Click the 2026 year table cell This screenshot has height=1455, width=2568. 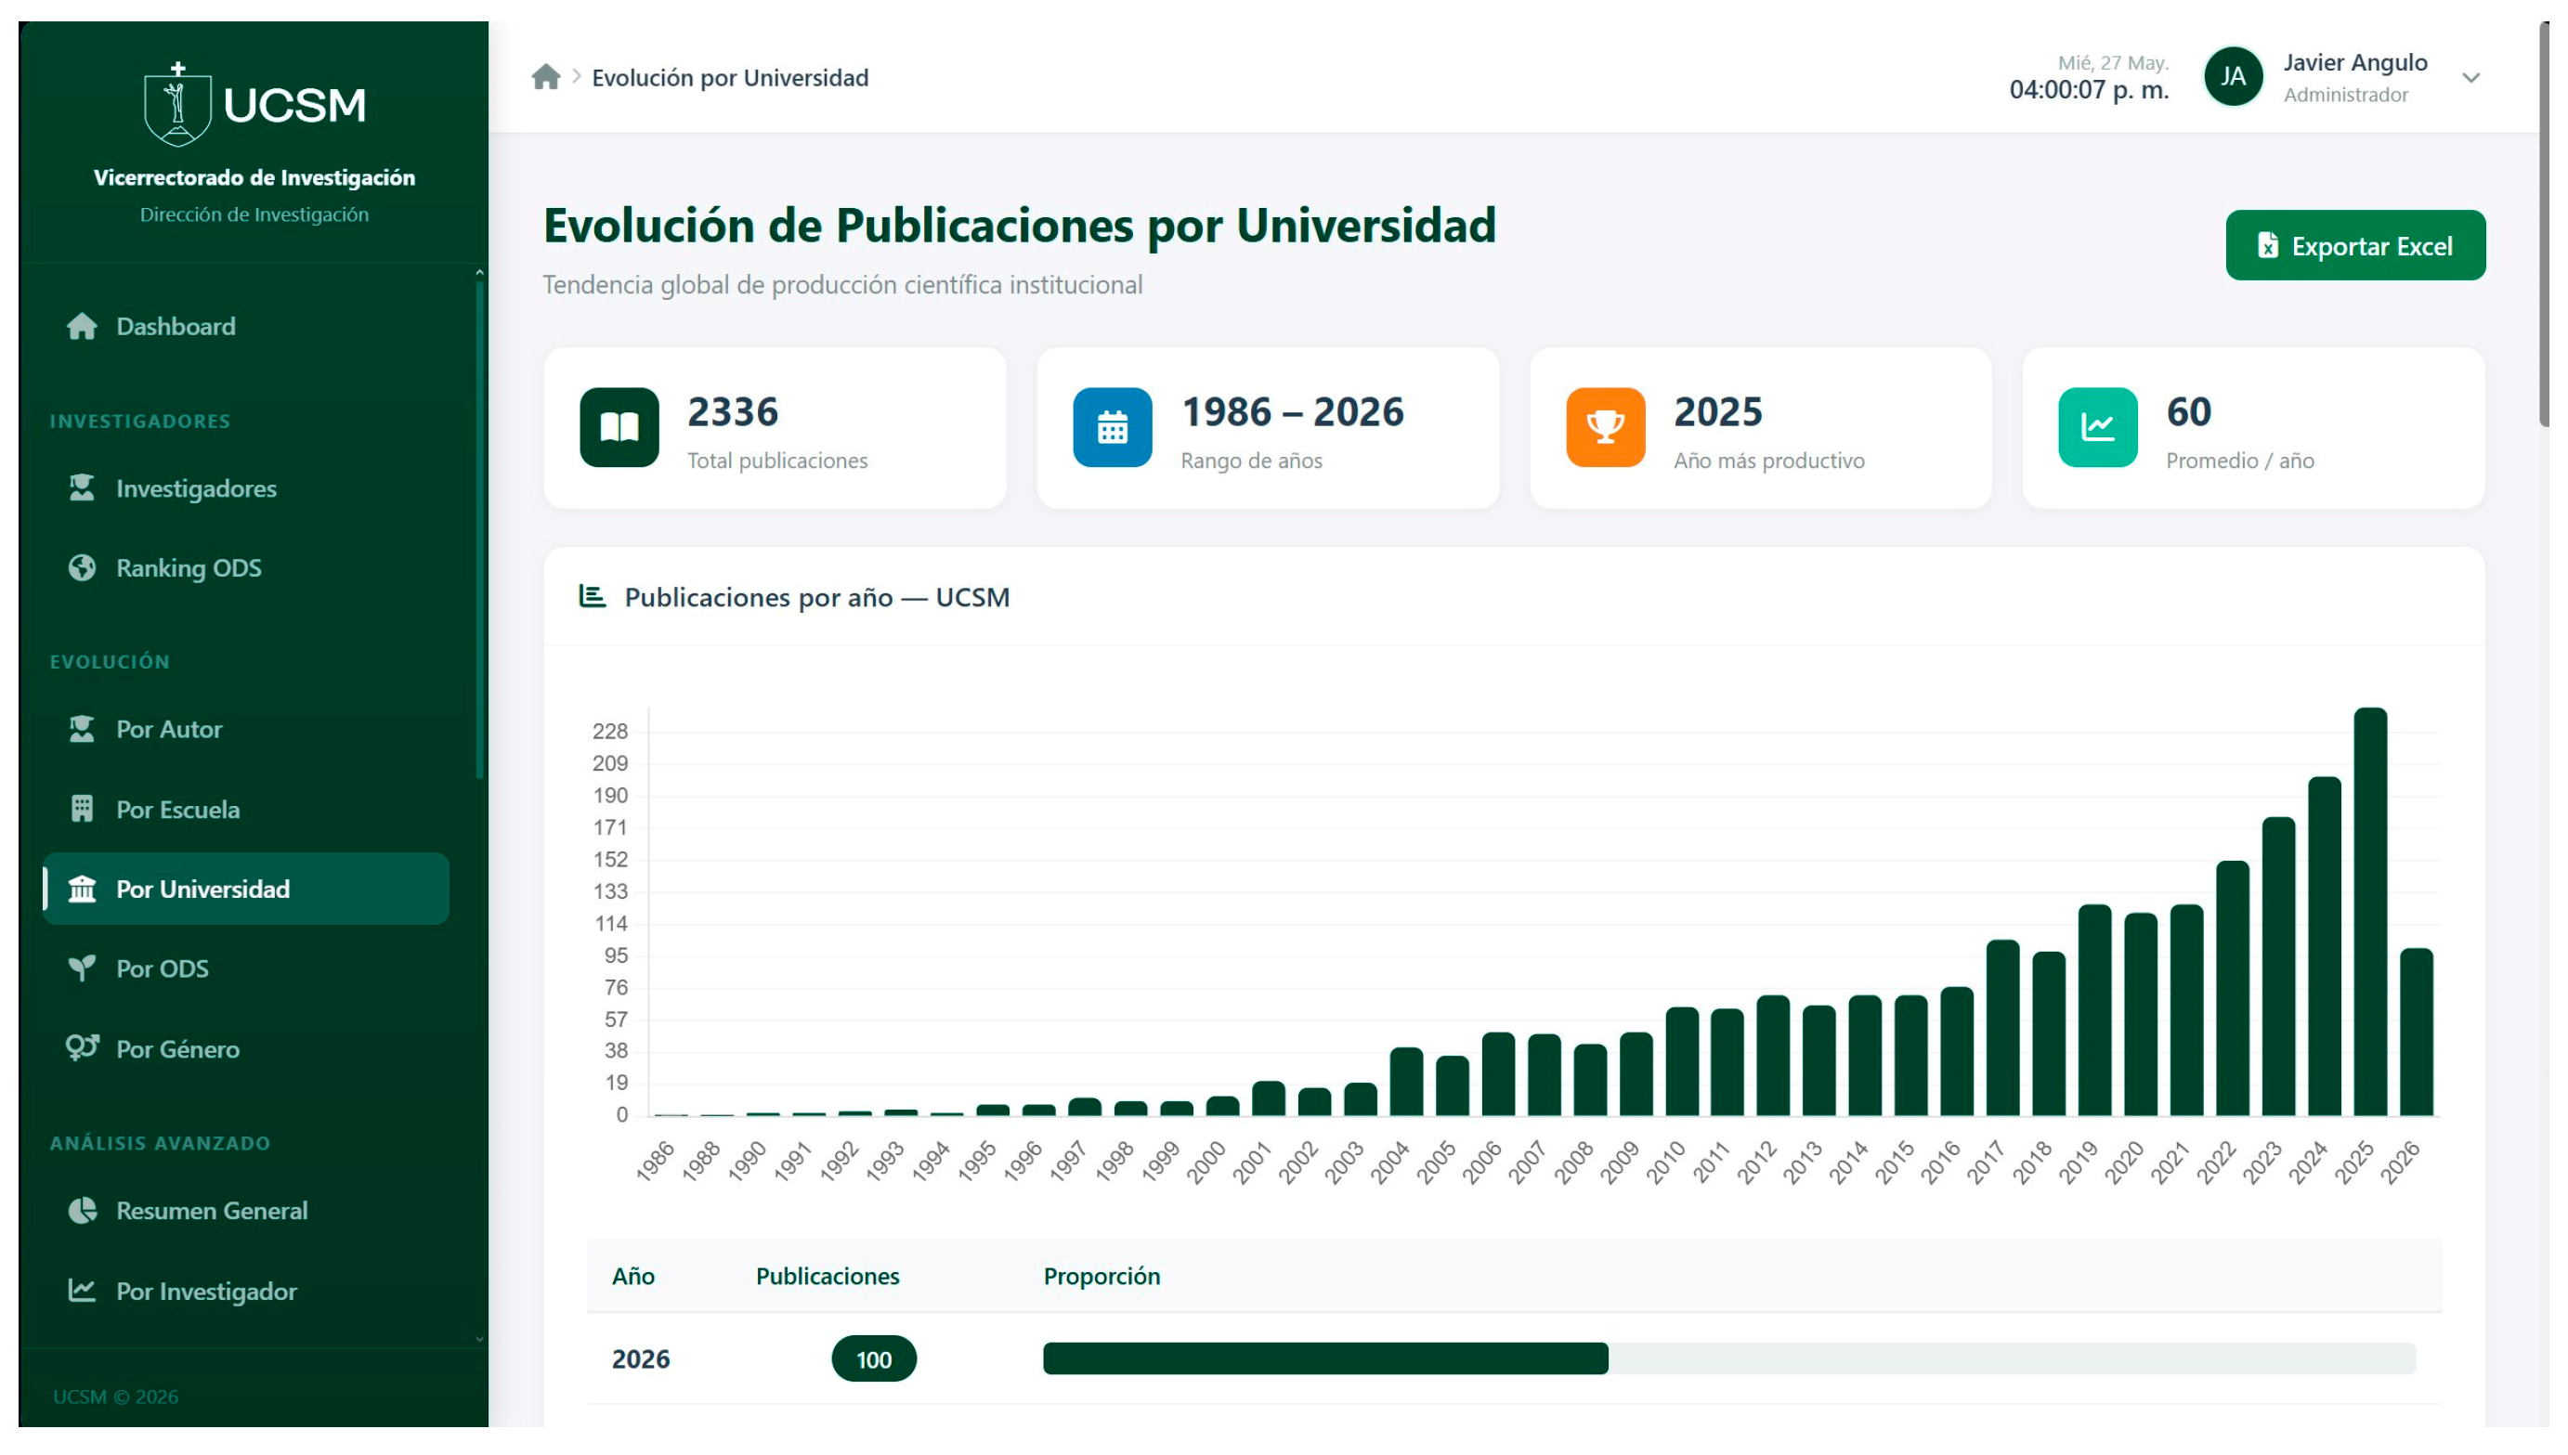click(x=641, y=1359)
